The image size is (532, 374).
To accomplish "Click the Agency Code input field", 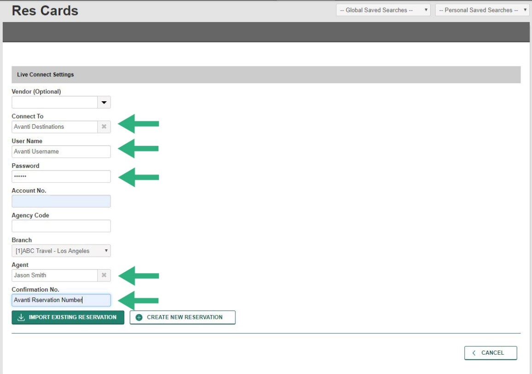I will coord(61,225).
